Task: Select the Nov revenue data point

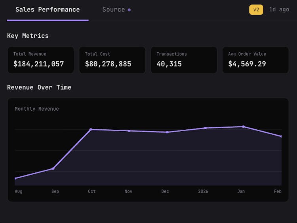Action: (x=129, y=131)
